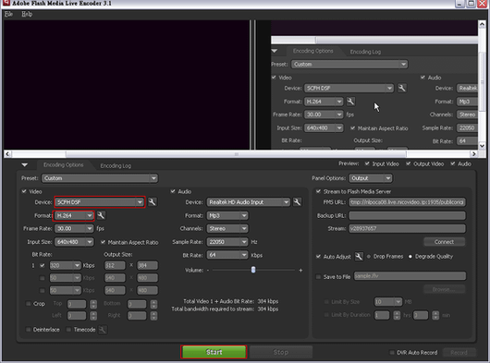Open Sample Rate 22050 dropdown
This screenshot has width=490, height=363.
pyautogui.click(x=227, y=242)
